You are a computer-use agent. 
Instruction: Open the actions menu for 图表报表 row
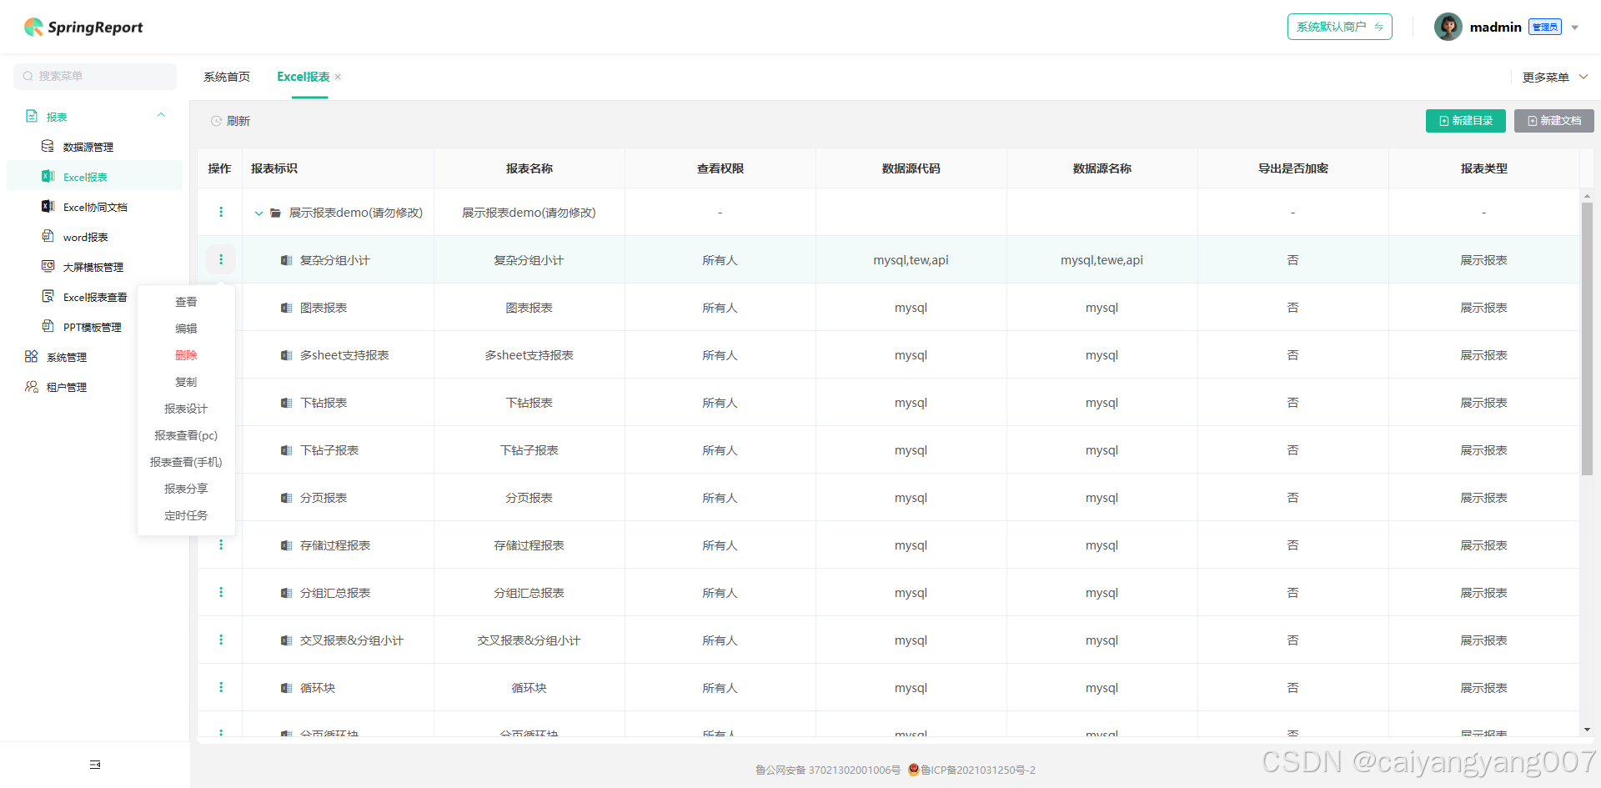coord(221,307)
